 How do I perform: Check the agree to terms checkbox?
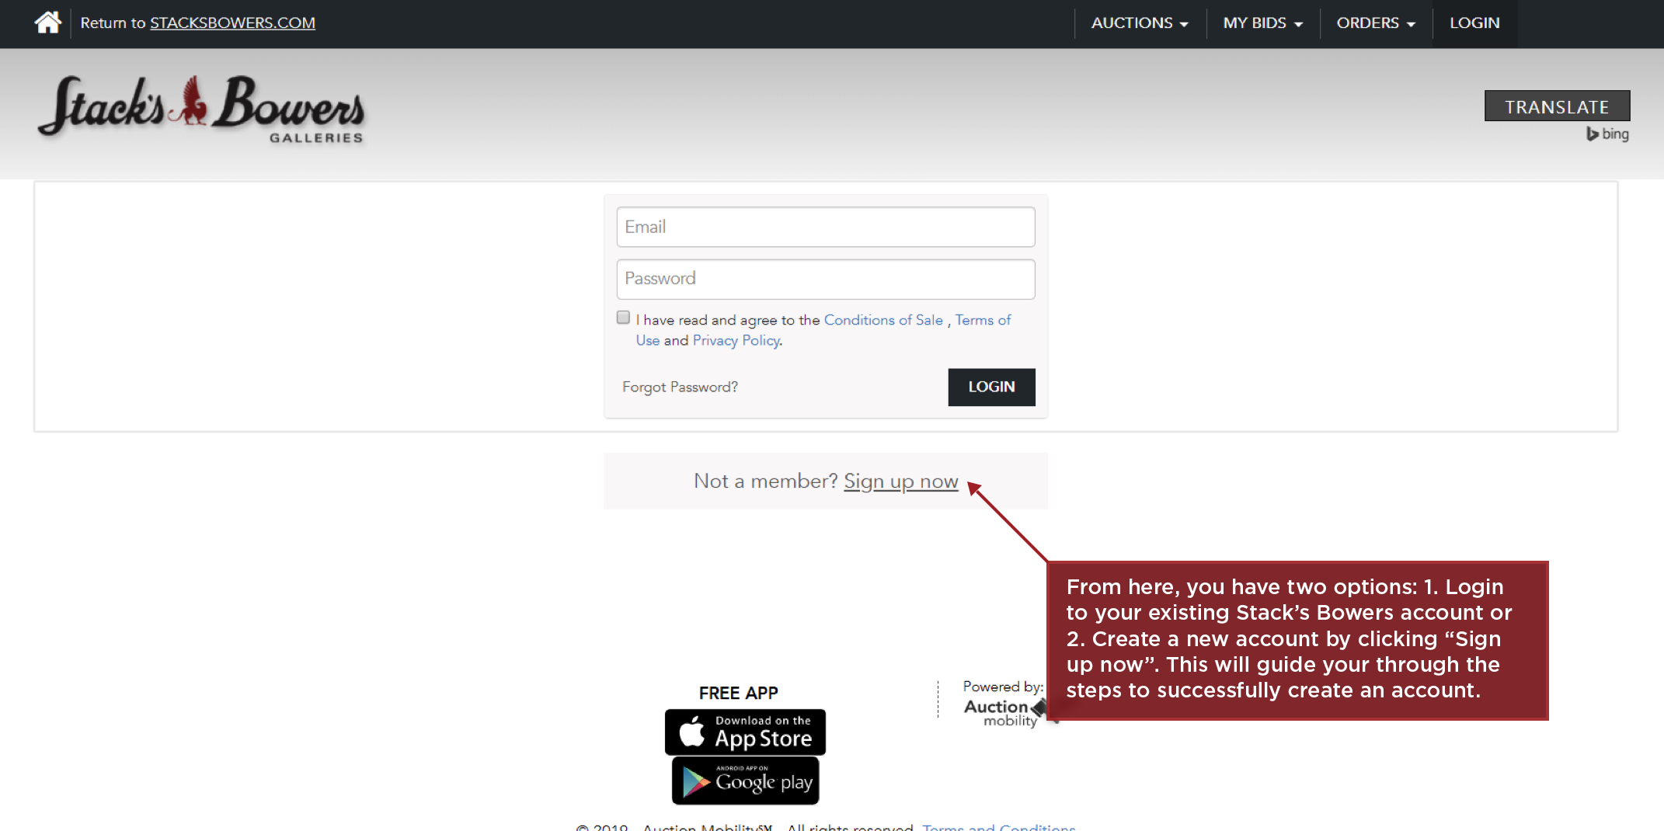point(623,318)
